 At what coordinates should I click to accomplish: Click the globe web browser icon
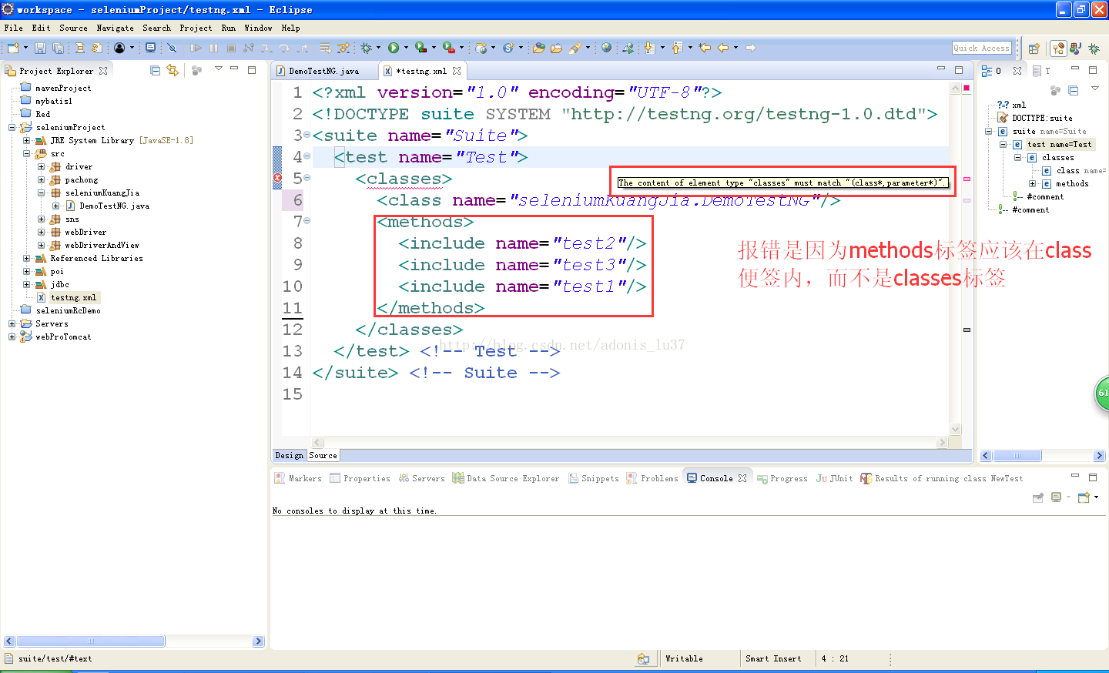point(607,48)
